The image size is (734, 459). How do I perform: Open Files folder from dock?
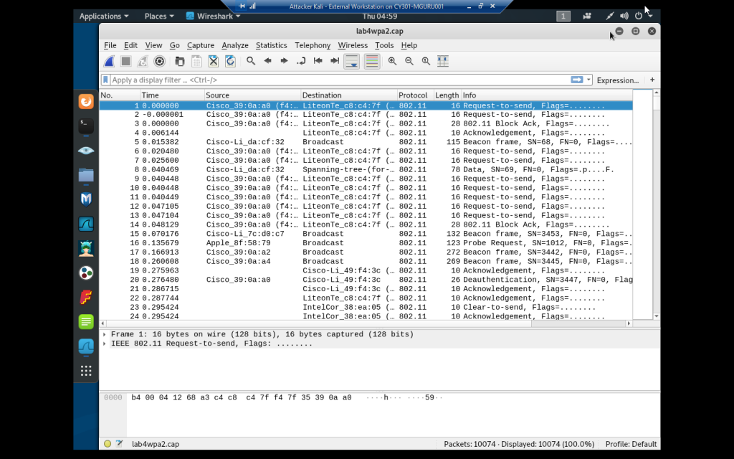[x=86, y=175]
